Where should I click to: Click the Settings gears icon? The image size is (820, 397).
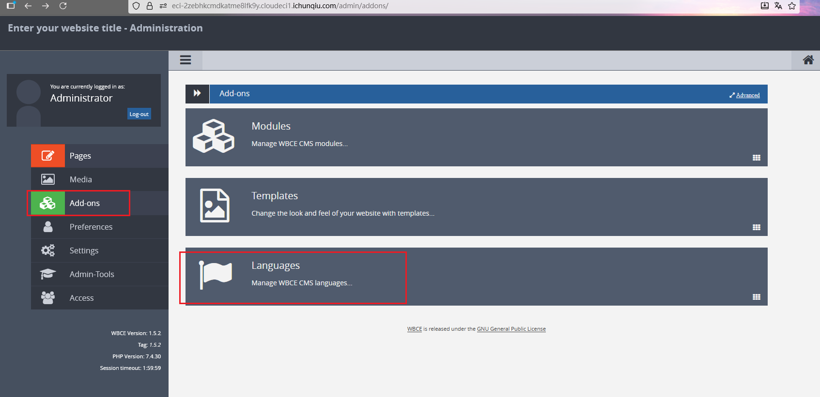tap(48, 250)
